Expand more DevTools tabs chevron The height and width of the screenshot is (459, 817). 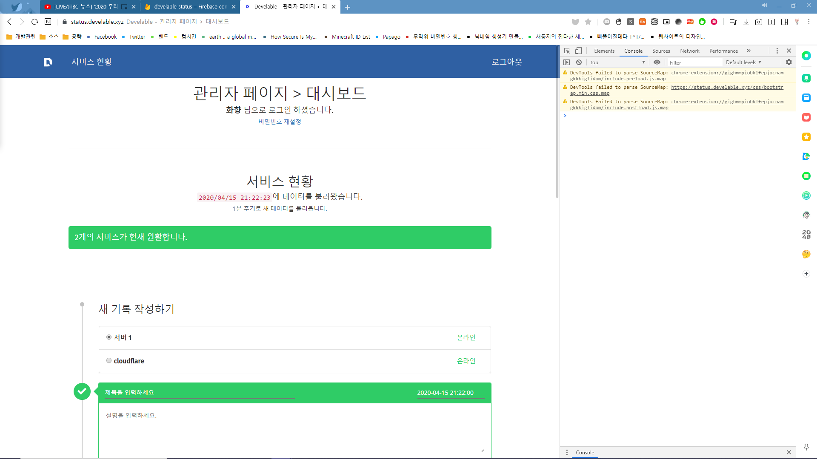click(x=748, y=51)
